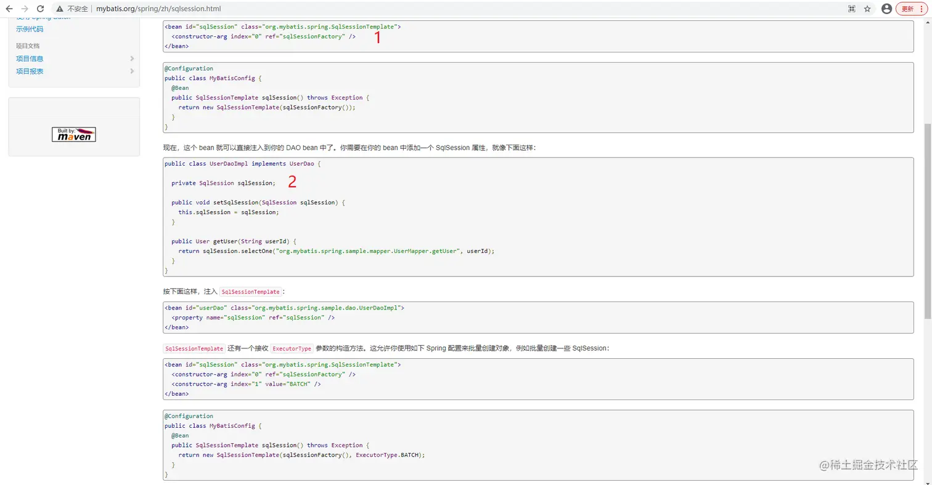
Task: Expand the 项目报表 submenu arrow
Action: click(132, 71)
